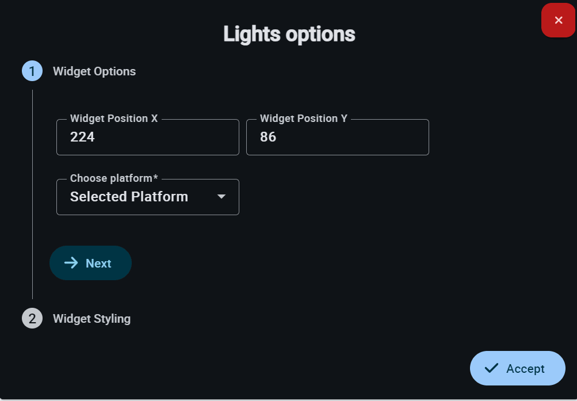Click the step 1 number circle
The width and height of the screenshot is (577, 401).
[x=32, y=71]
